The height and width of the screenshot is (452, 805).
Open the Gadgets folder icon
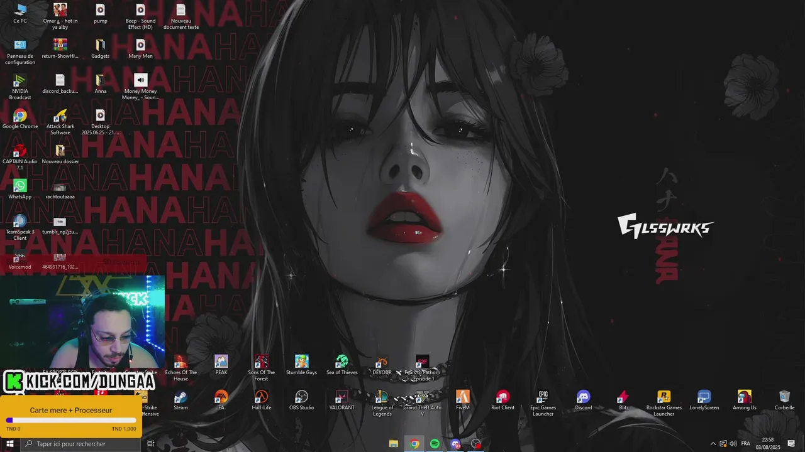[101, 49]
